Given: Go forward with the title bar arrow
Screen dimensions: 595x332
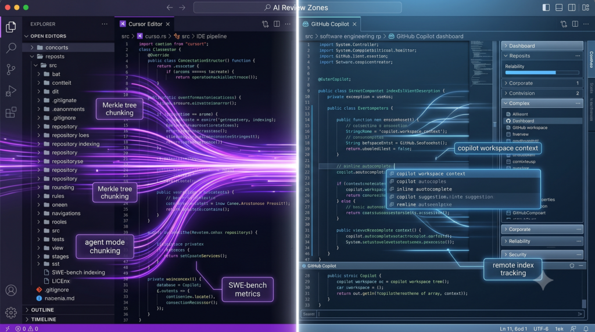Looking at the screenshot, I should tap(182, 8).
